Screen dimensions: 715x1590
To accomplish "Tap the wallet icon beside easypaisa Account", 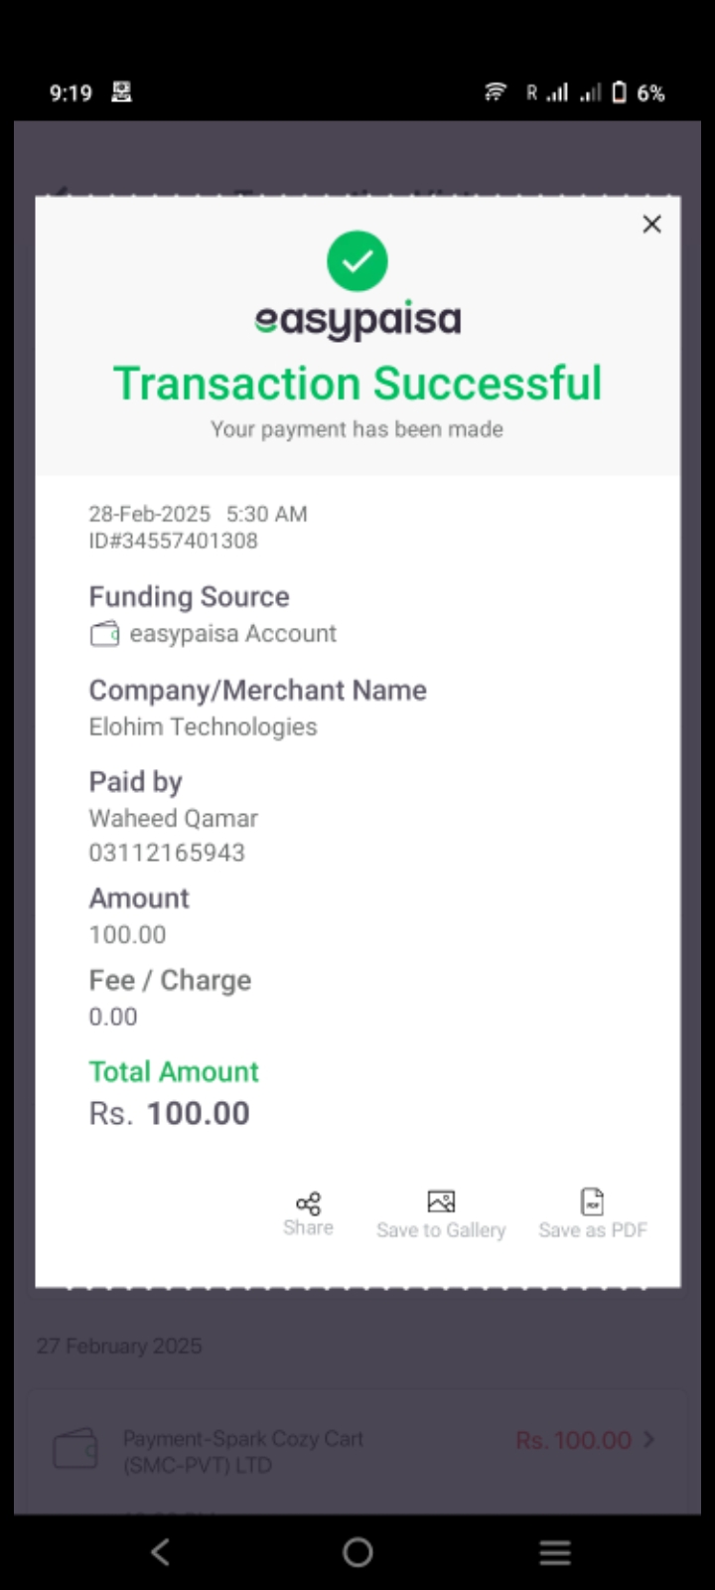I will pyautogui.click(x=105, y=634).
